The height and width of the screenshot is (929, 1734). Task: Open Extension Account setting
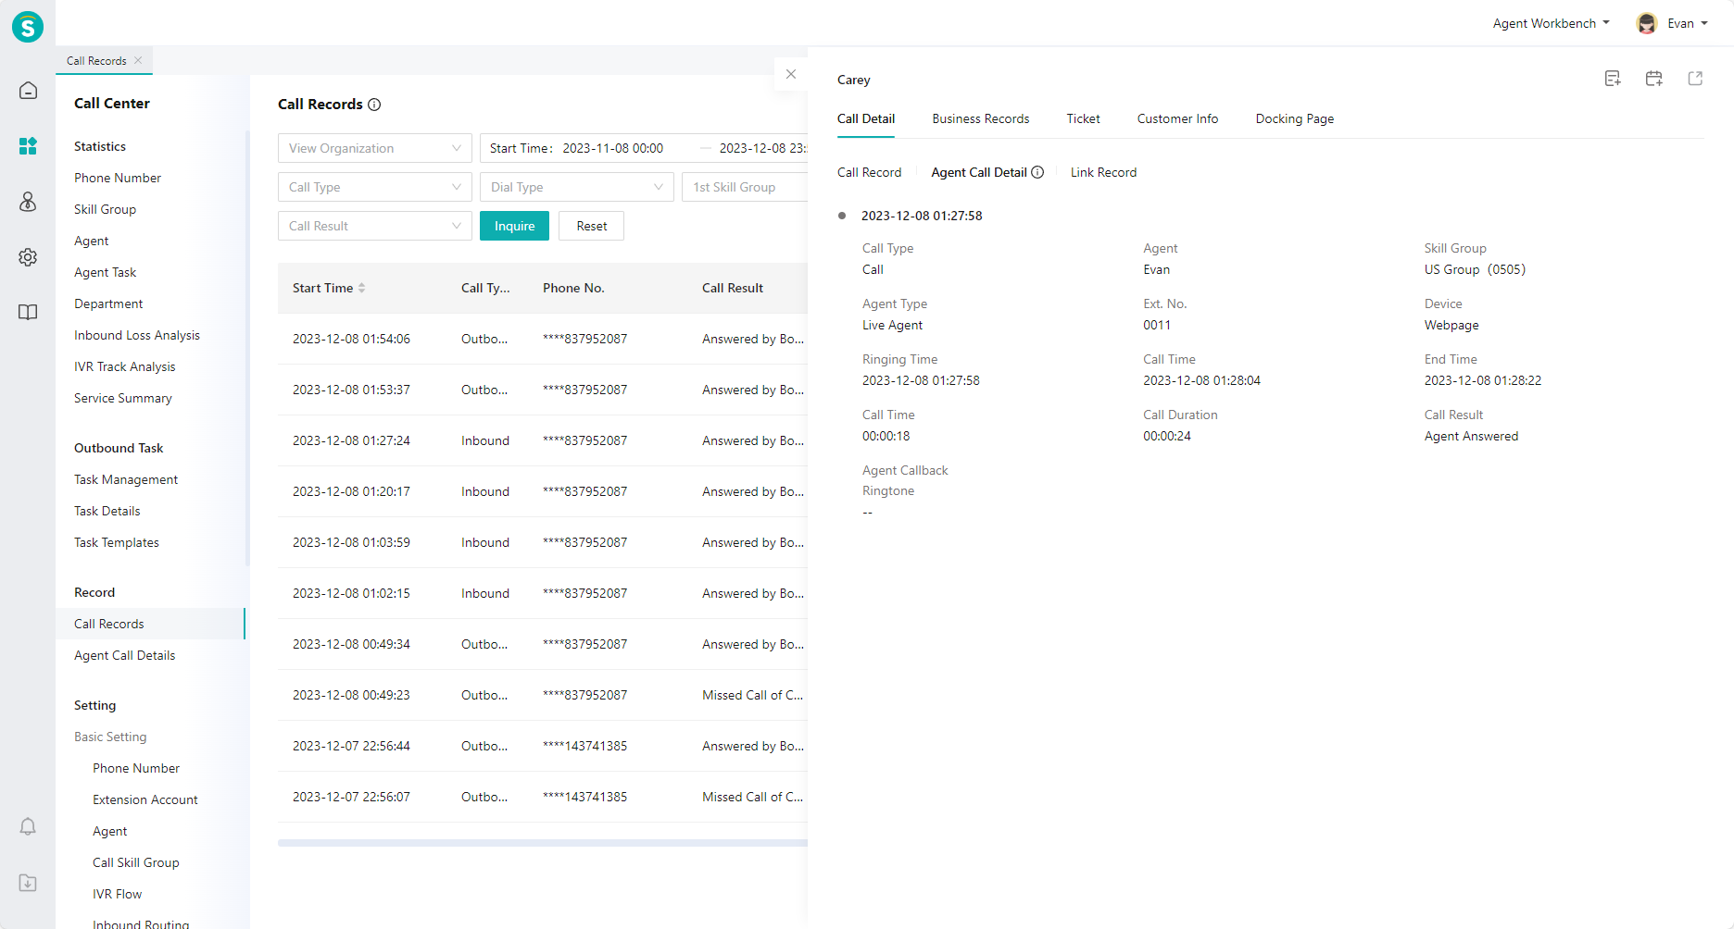[x=145, y=799]
